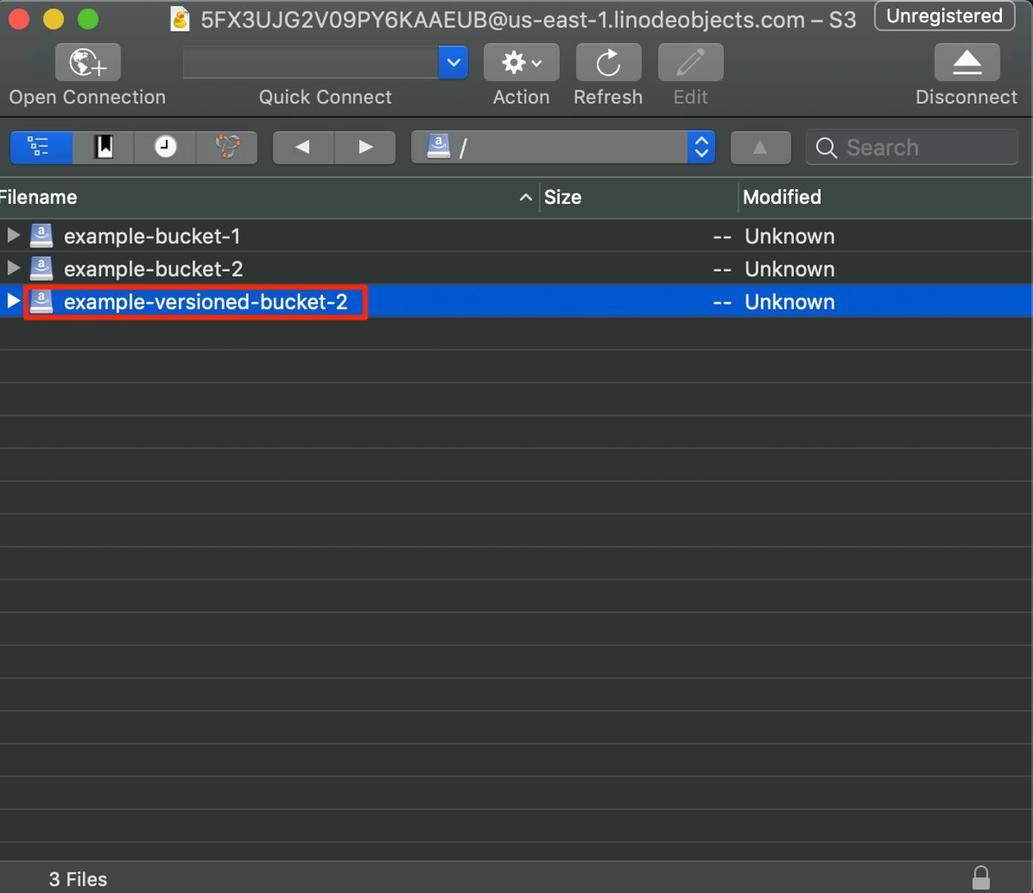Click the Search input field

[x=911, y=147]
